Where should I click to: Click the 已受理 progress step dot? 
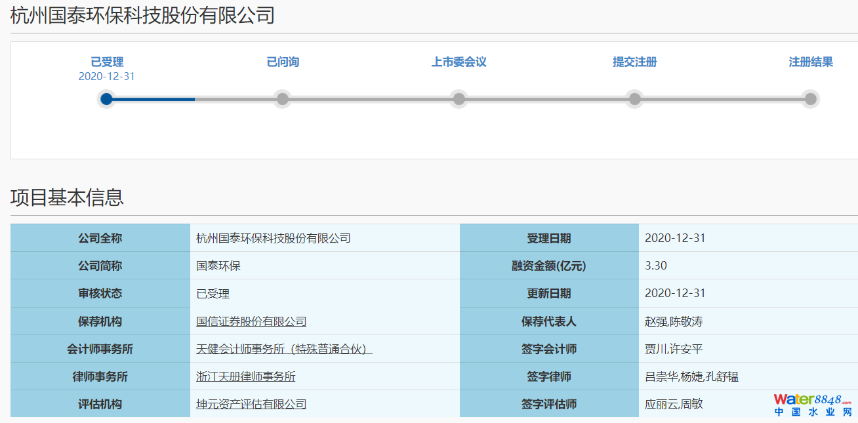click(x=107, y=99)
